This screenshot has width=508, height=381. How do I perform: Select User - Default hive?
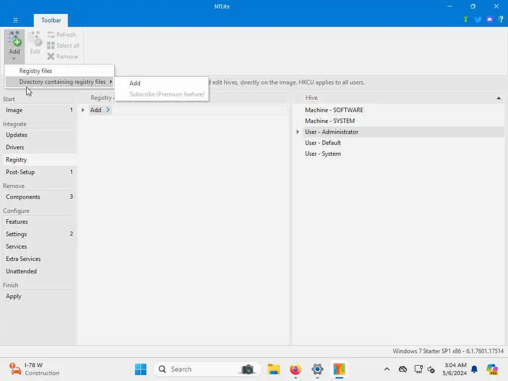[x=322, y=142]
